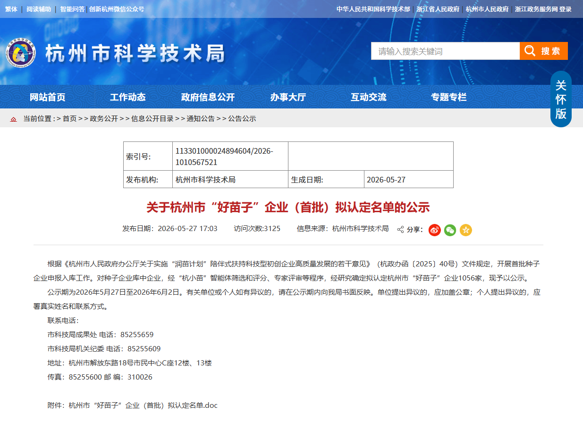Image resolution: width=583 pixels, height=430 pixels.
Task: Open 专题专栏 menu item
Action: point(448,97)
